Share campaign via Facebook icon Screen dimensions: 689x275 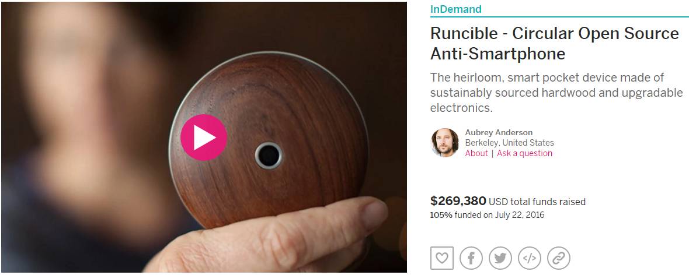coord(471,258)
